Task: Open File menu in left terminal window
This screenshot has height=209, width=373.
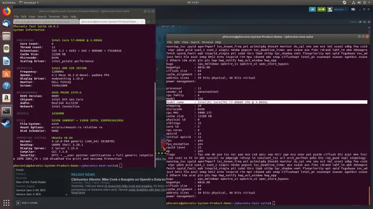Action: (x=17, y=17)
